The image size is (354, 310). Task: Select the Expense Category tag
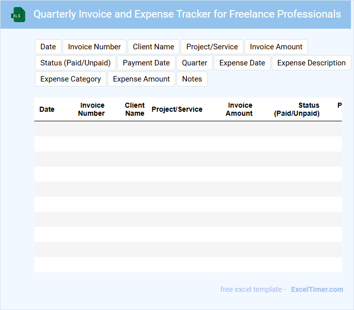71,79
